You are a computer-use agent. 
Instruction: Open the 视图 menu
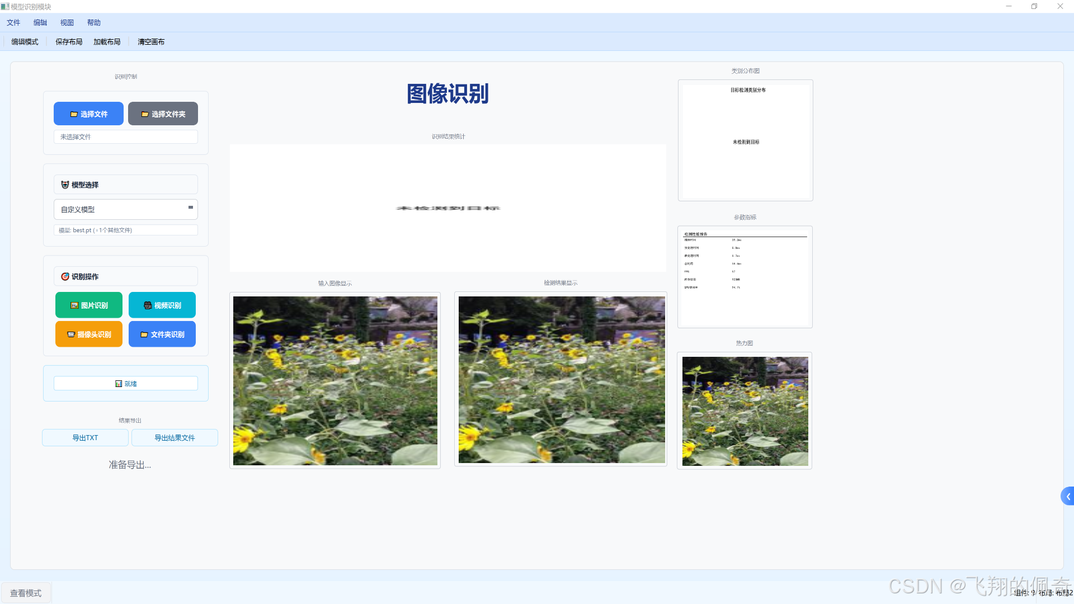click(67, 23)
